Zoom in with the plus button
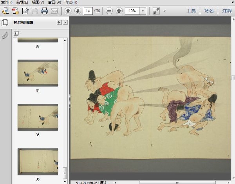This screenshot has height=184, width=235. click(x=119, y=11)
